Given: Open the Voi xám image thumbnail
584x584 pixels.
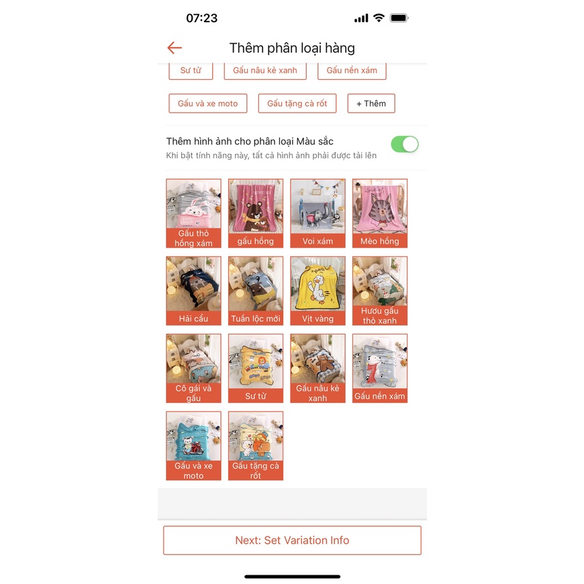Looking at the screenshot, I should (318, 213).
